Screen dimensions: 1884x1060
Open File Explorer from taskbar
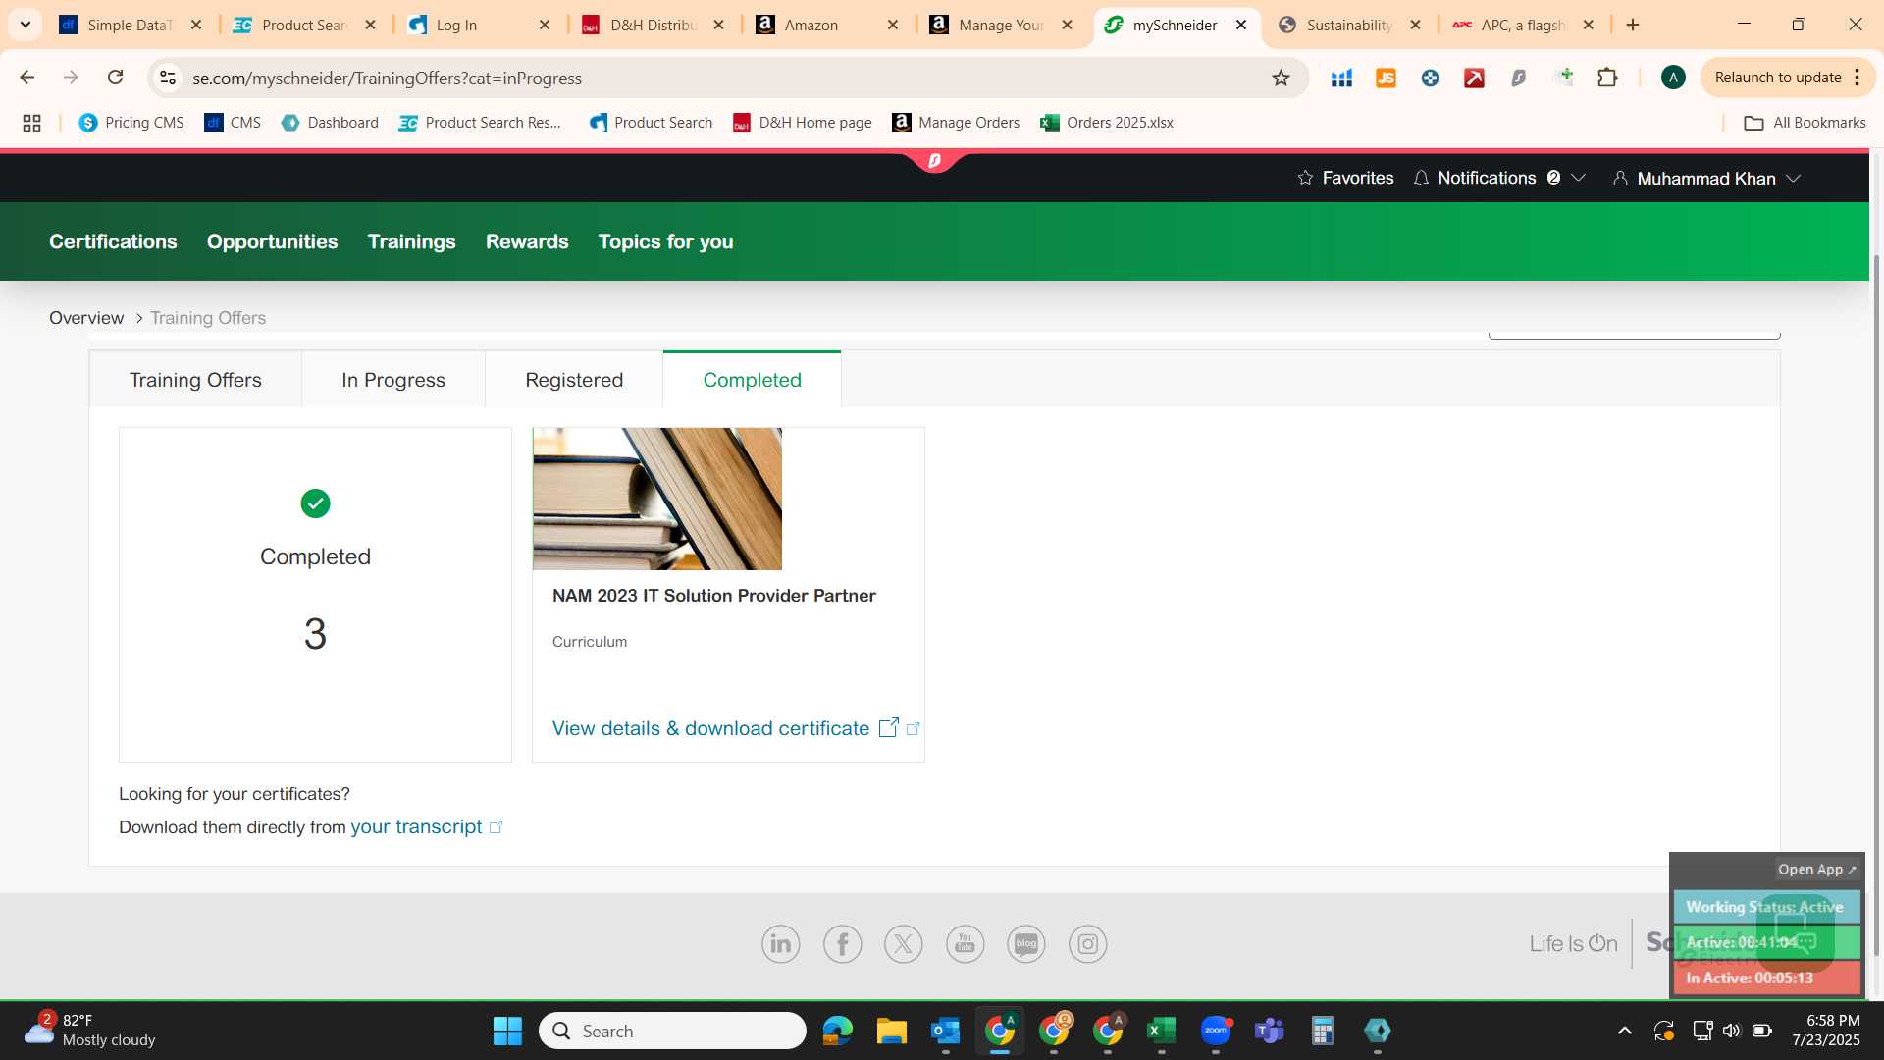891,1031
